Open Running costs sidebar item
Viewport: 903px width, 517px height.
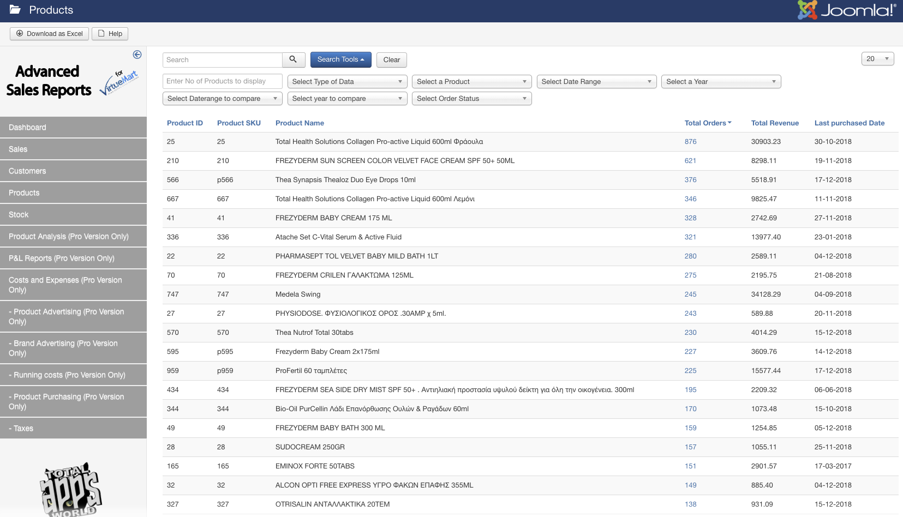(x=73, y=375)
